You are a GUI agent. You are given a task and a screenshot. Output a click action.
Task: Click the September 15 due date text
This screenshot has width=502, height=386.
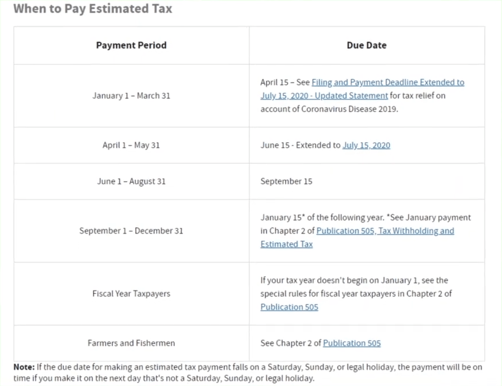(x=286, y=181)
